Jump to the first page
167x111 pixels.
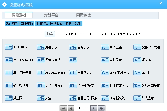[63, 108]
